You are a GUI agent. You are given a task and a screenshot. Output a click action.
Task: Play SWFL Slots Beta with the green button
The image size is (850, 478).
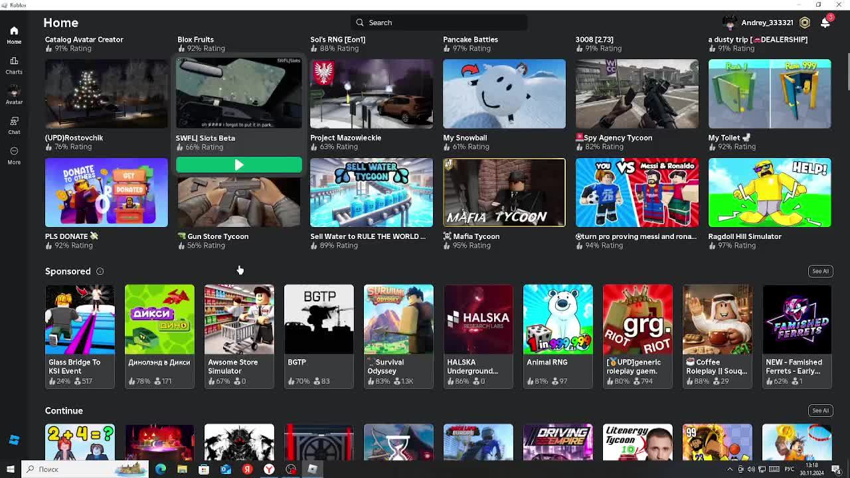click(x=239, y=165)
